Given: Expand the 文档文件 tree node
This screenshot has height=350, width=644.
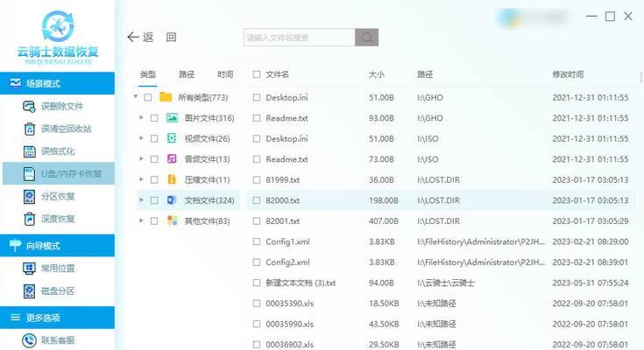Looking at the screenshot, I should pyautogui.click(x=141, y=199).
